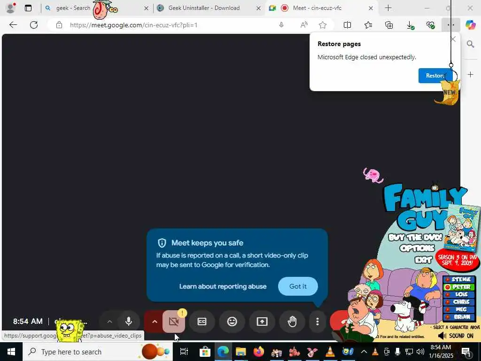The height and width of the screenshot is (361, 481).
Task: Open Options in Family Guy widget
Action: [417, 248]
